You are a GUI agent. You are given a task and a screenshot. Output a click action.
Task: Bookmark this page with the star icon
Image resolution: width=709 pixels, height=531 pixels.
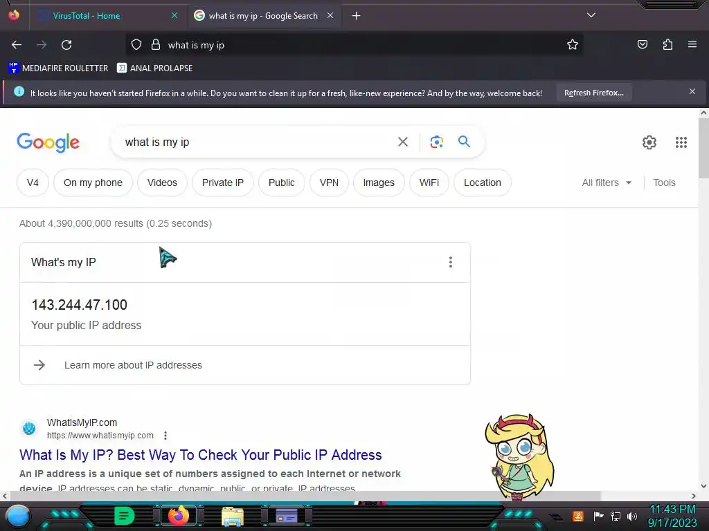click(573, 44)
